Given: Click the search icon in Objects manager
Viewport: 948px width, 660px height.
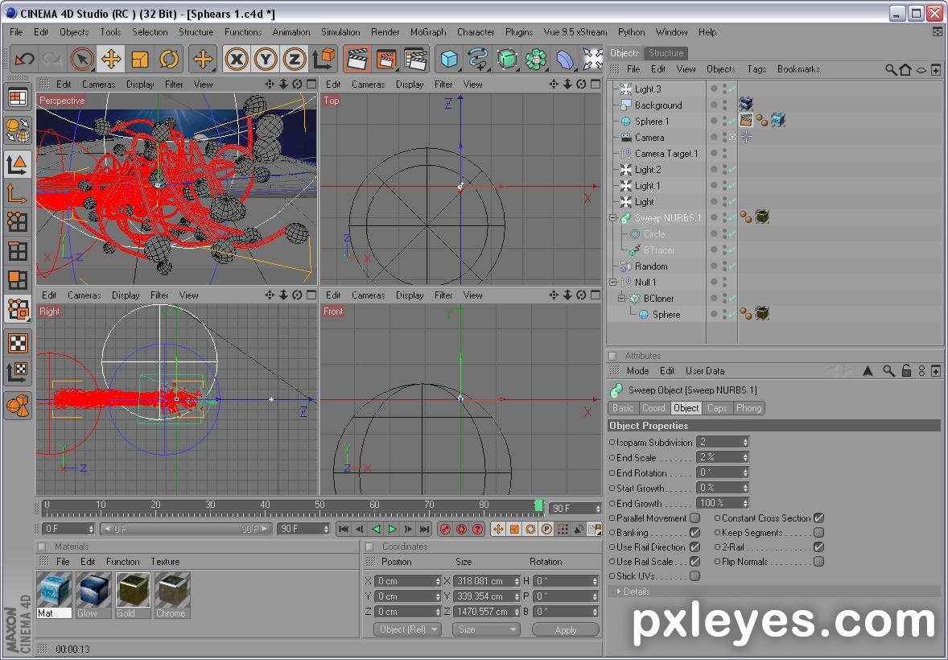Looking at the screenshot, I should click(x=891, y=69).
